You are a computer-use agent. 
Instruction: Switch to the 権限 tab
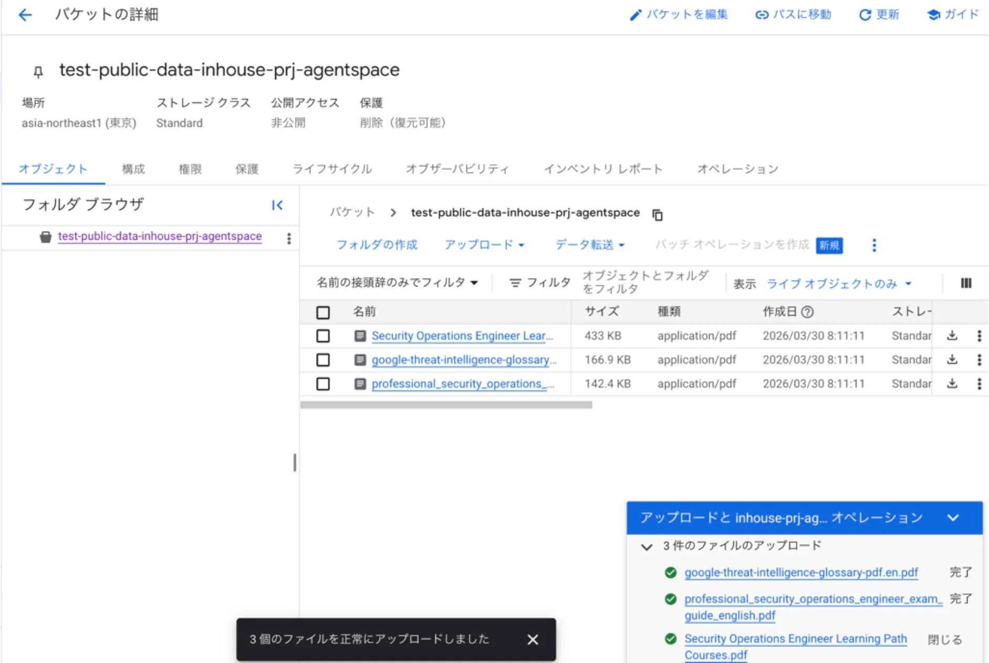(189, 169)
